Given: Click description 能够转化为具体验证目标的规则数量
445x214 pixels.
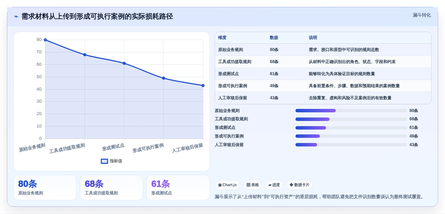Looking at the screenshot, I should tap(342, 74).
